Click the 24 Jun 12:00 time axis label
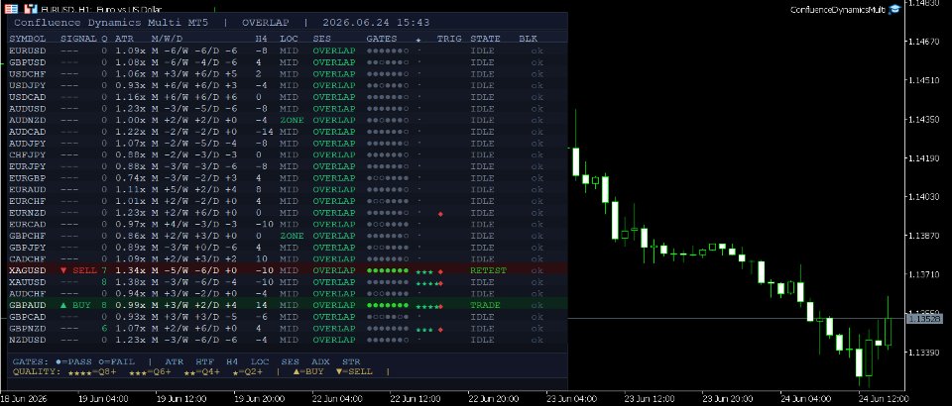The height and width of the screenshot is (406, 952). pos(884,399)
